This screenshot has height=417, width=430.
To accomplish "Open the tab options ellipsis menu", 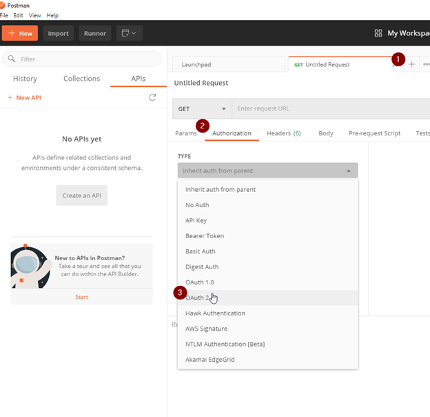I will click(427, 64).
